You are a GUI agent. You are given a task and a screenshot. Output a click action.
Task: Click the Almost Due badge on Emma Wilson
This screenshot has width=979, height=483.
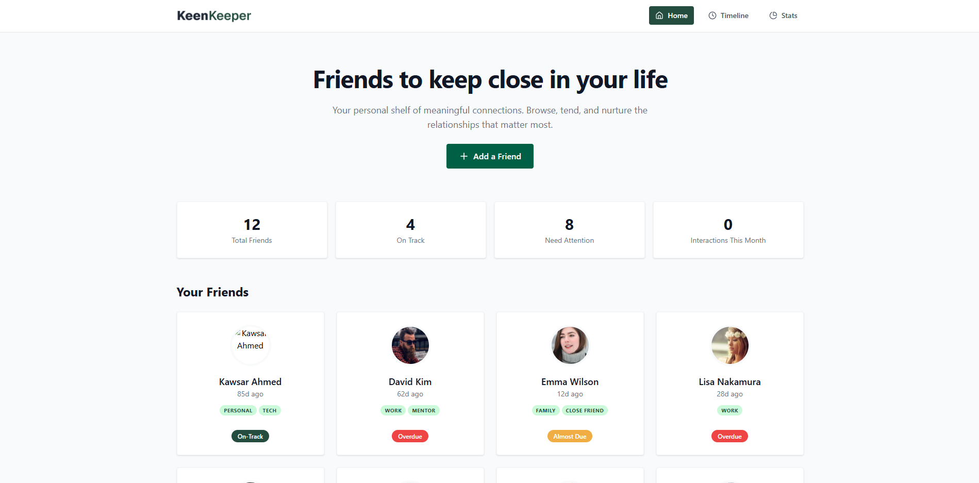570,436
